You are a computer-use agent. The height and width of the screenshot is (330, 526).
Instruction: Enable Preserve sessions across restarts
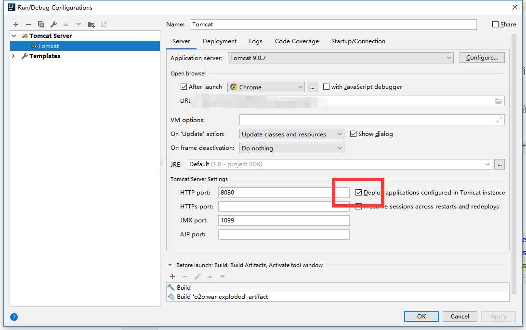pyautogui.click(x=358, y=207)
